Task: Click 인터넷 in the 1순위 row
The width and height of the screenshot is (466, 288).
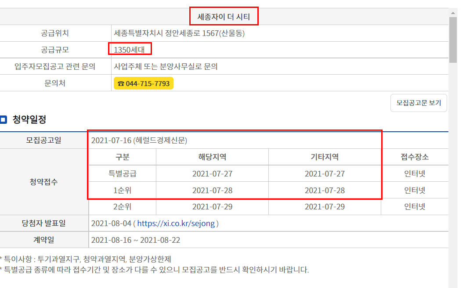Action: pyautogui.click(x=415, y=190)
